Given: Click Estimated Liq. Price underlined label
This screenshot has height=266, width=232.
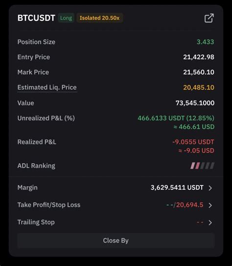Looking at the screenshot, I should pos(47,87).
